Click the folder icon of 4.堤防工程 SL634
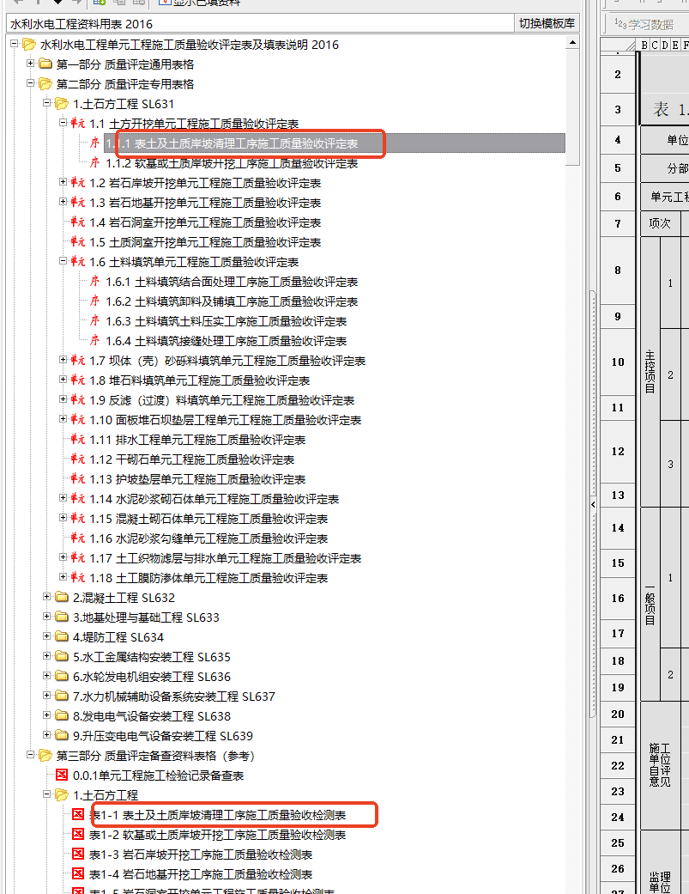Viewport: 689px width, 894px height. click(x=62, y=637)
